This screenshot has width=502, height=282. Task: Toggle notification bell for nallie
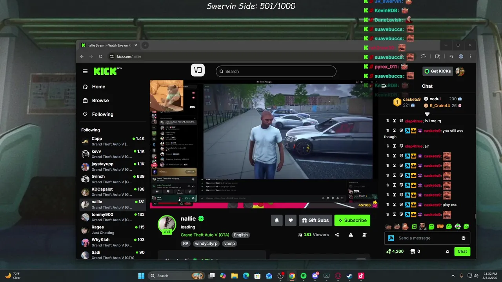pos(276,220)
